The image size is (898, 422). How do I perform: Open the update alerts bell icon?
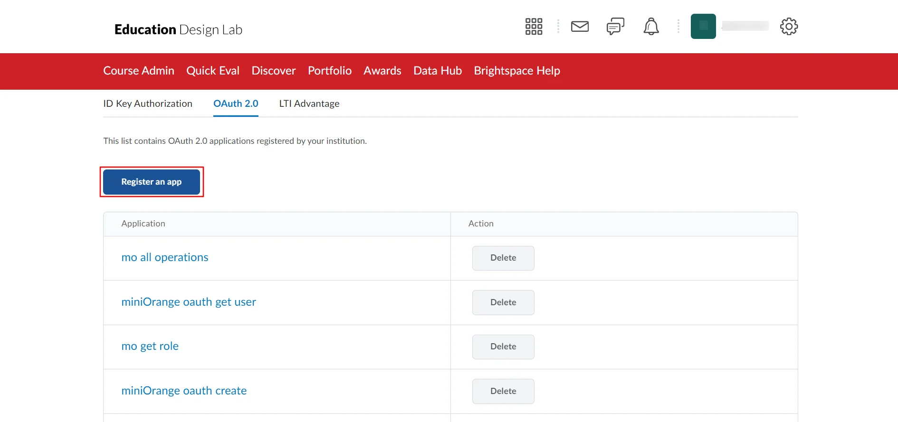[651, 27]
